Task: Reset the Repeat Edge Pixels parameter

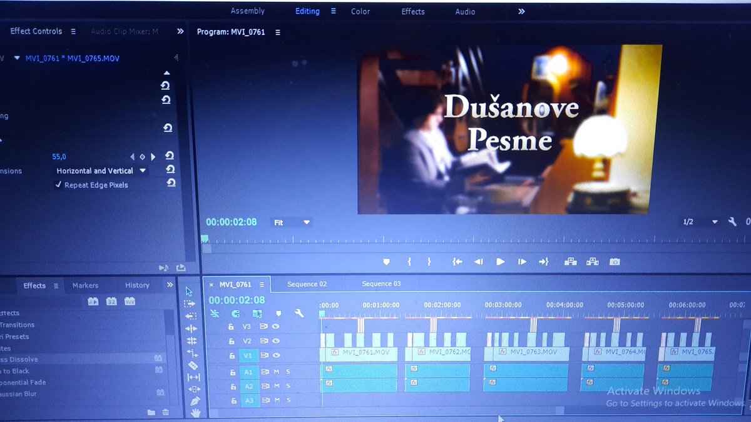Action: point(171,183)
